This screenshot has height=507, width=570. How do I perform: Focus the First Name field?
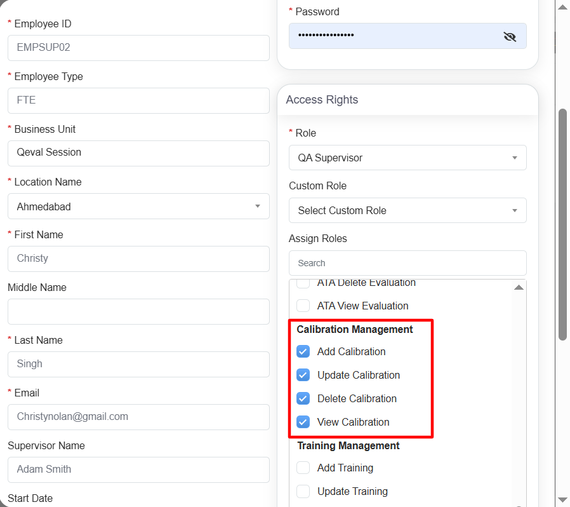click(138, 259)
